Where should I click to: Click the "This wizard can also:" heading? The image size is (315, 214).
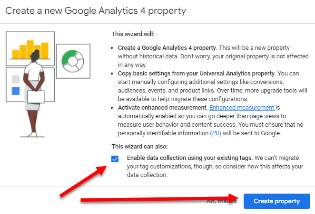tap(140, 146)
